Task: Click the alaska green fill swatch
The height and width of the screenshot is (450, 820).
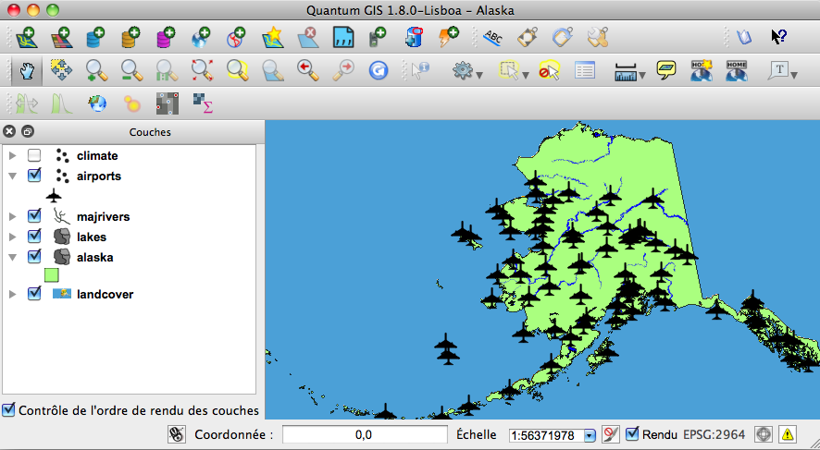Action: point(51,274)
